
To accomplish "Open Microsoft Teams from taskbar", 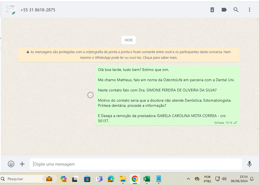I will click(99, 179).
